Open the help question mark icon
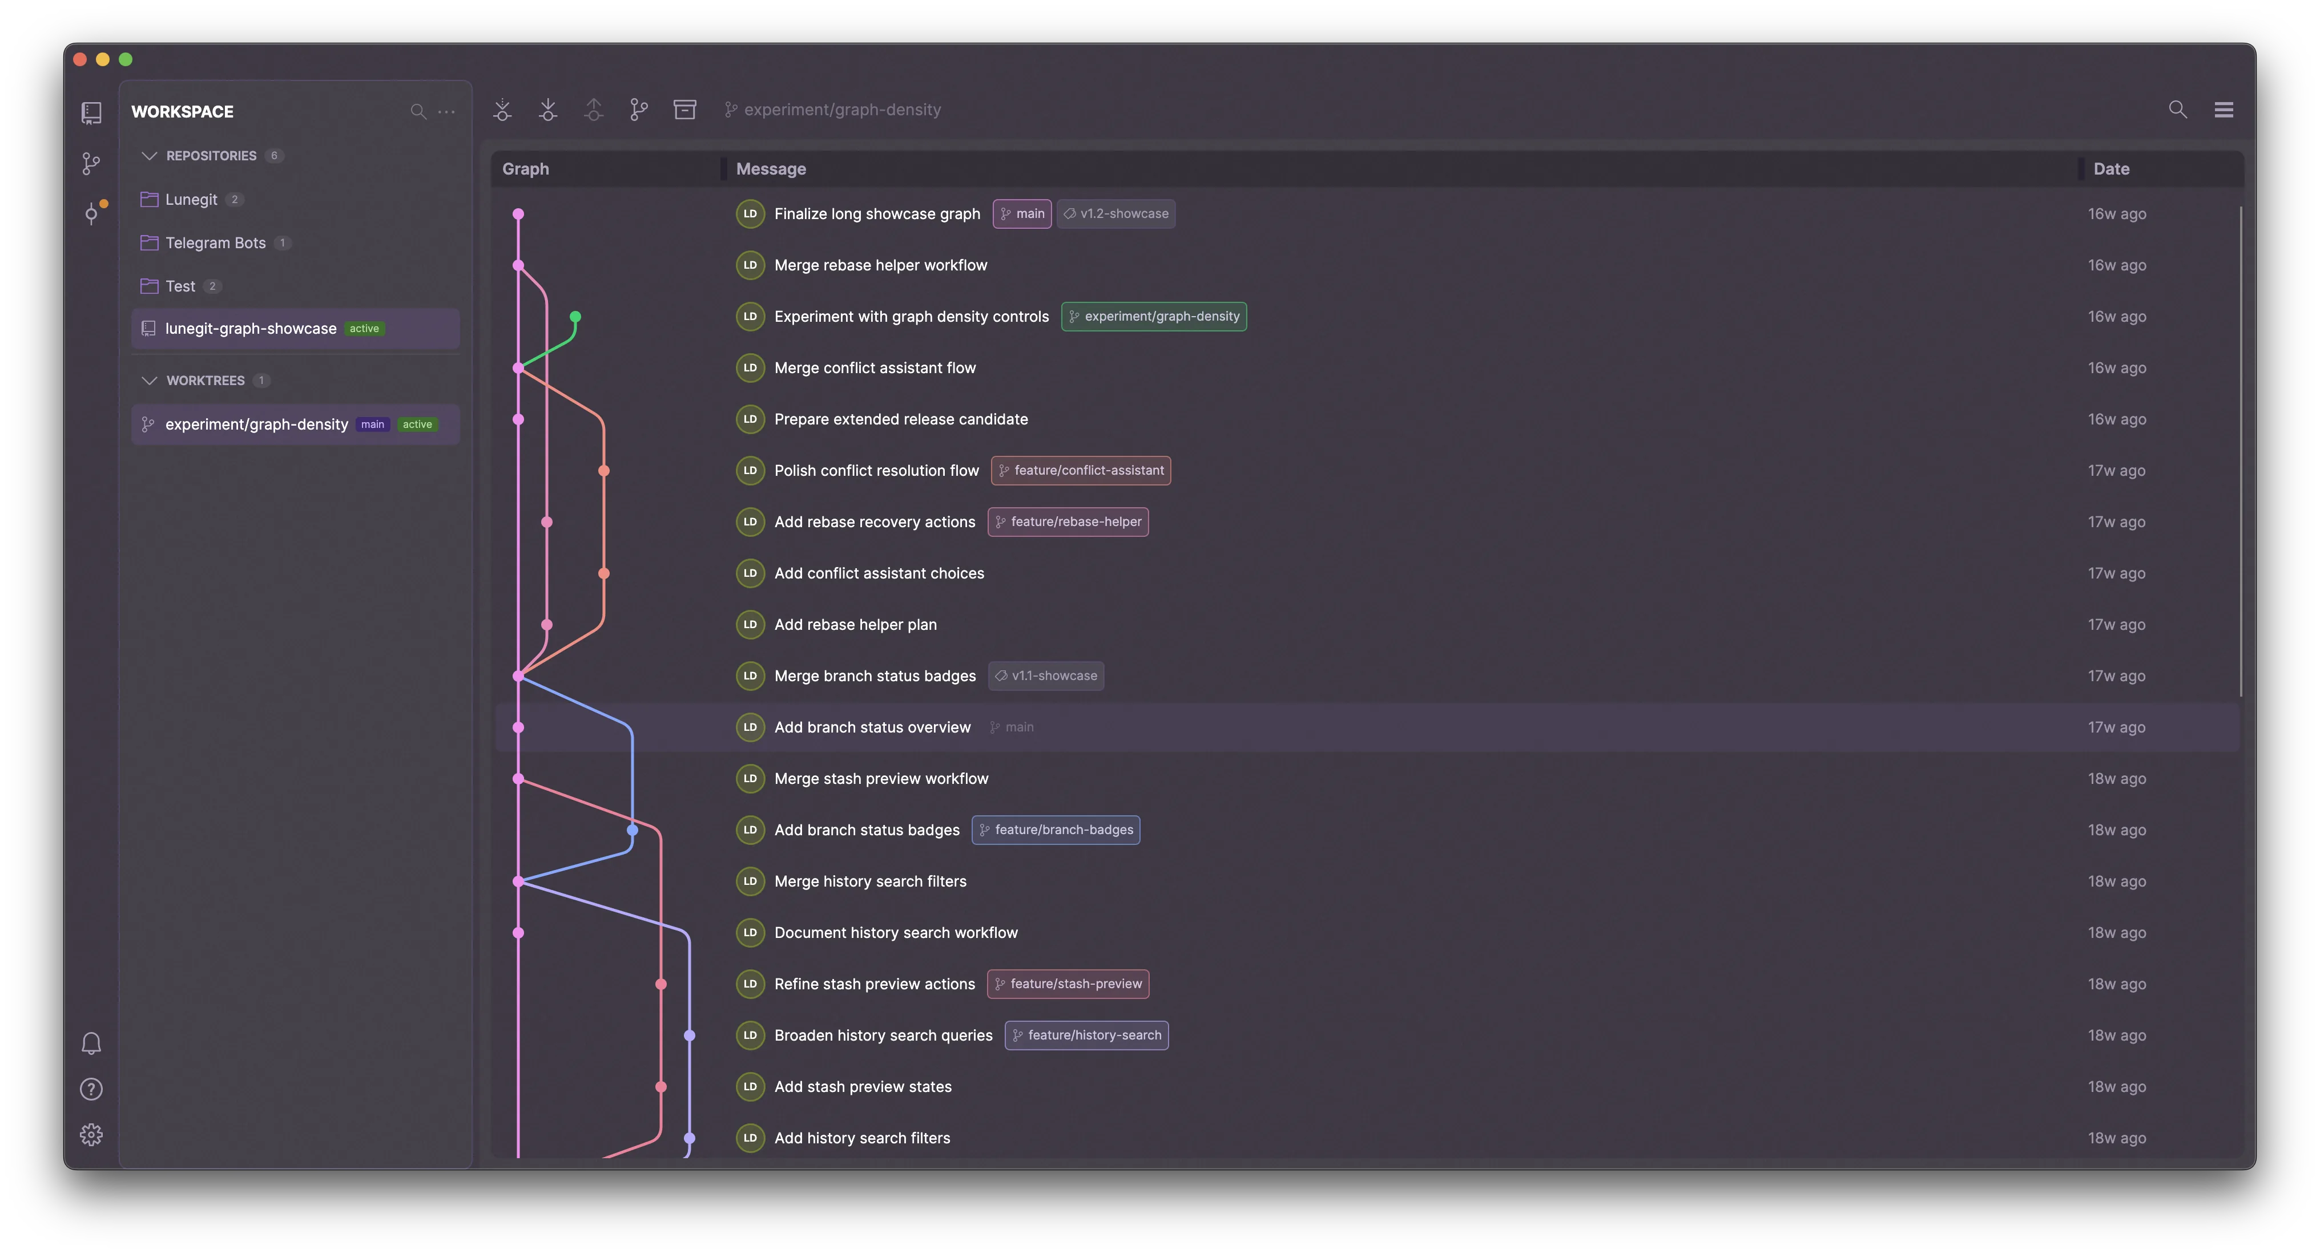2320x1254 pixels. coord(91,1089)
